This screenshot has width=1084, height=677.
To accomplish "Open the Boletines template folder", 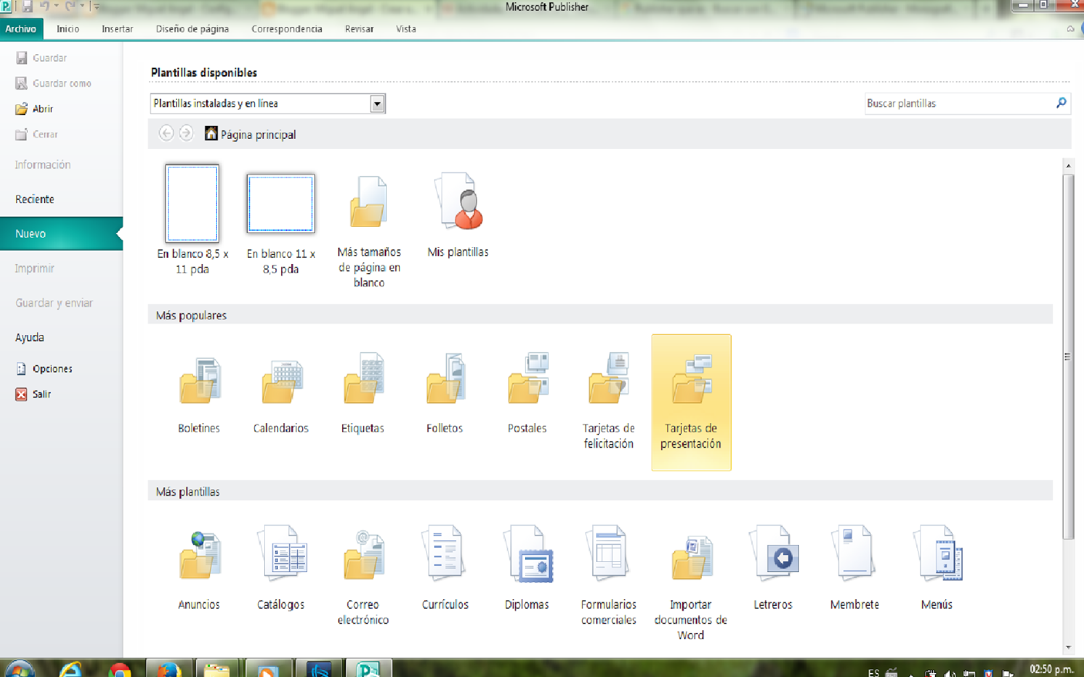I will coord(199,396).
